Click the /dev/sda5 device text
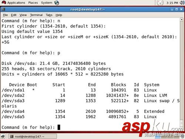 (x=13, y=117)
